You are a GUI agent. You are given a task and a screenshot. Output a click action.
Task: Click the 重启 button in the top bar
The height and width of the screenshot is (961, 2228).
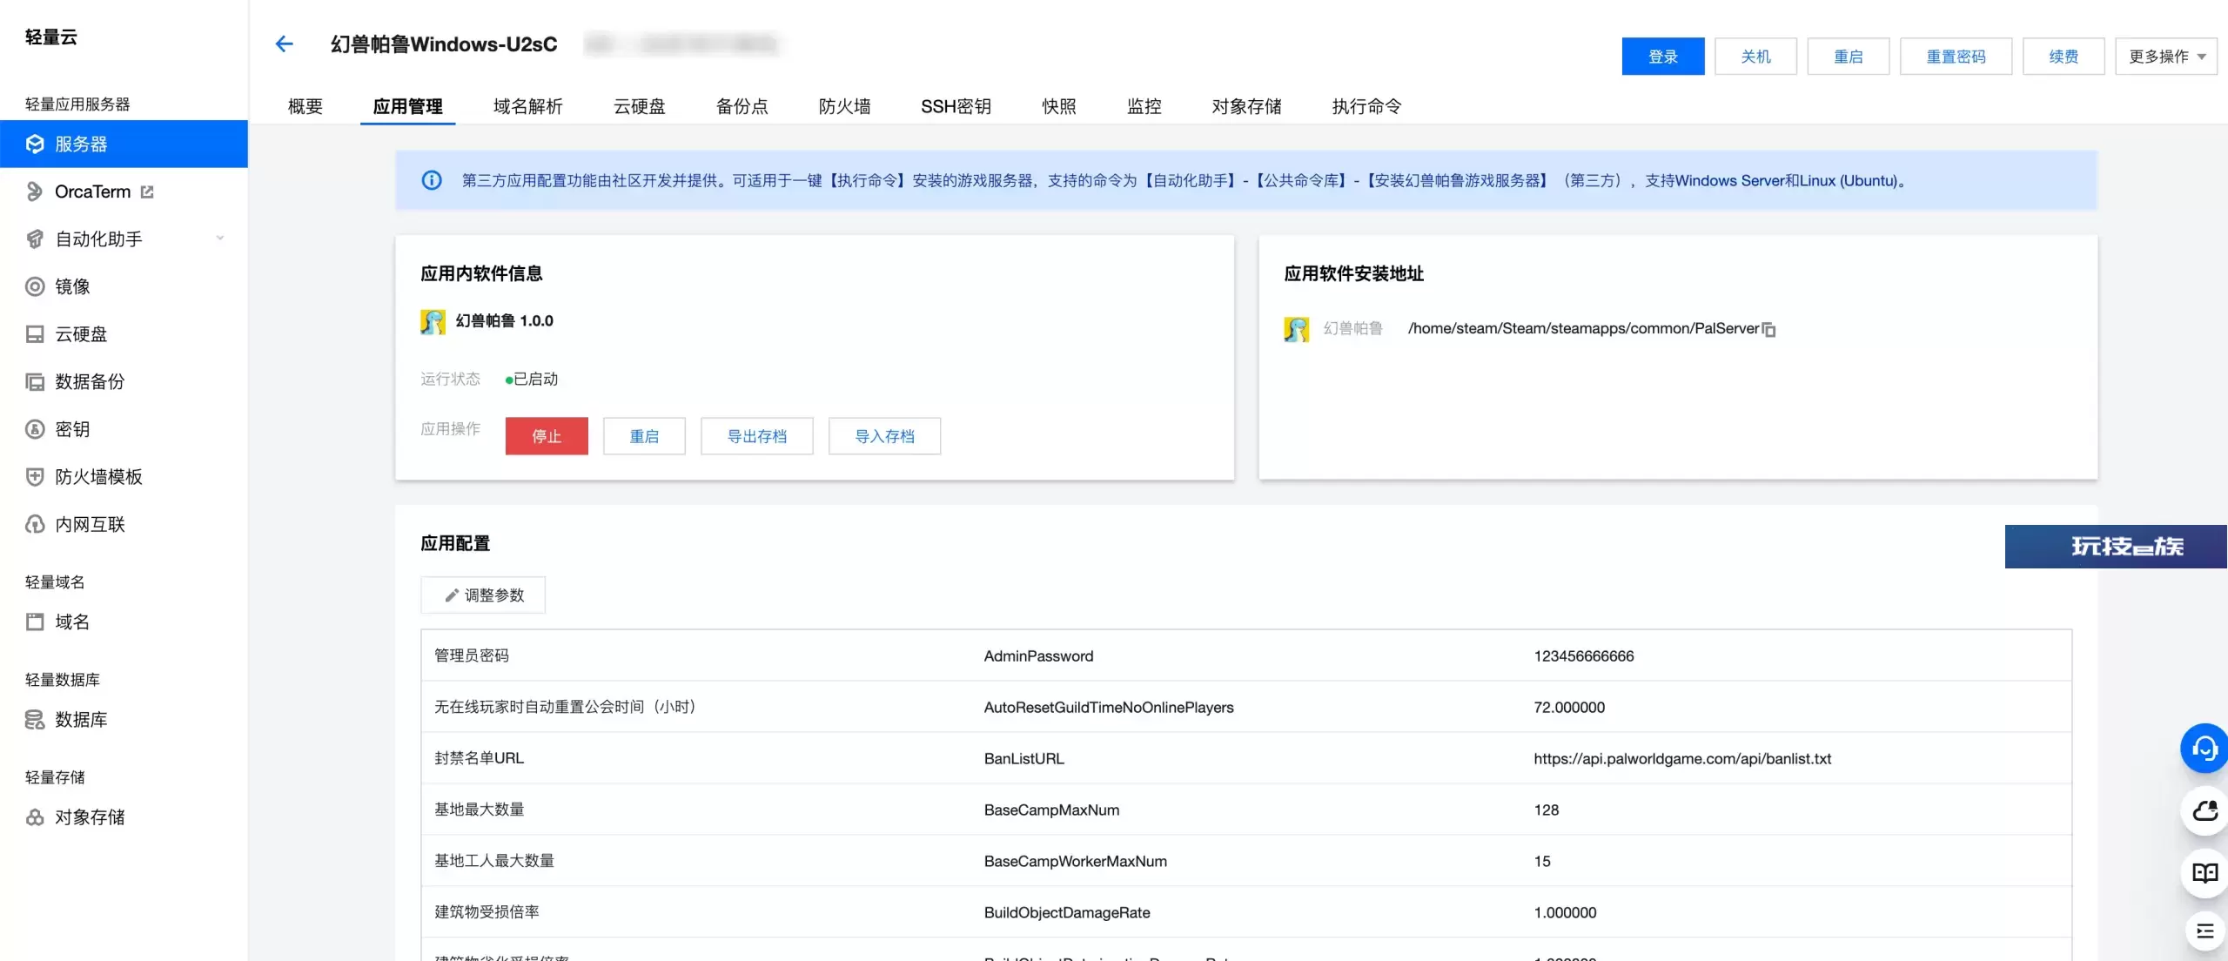1848,57
